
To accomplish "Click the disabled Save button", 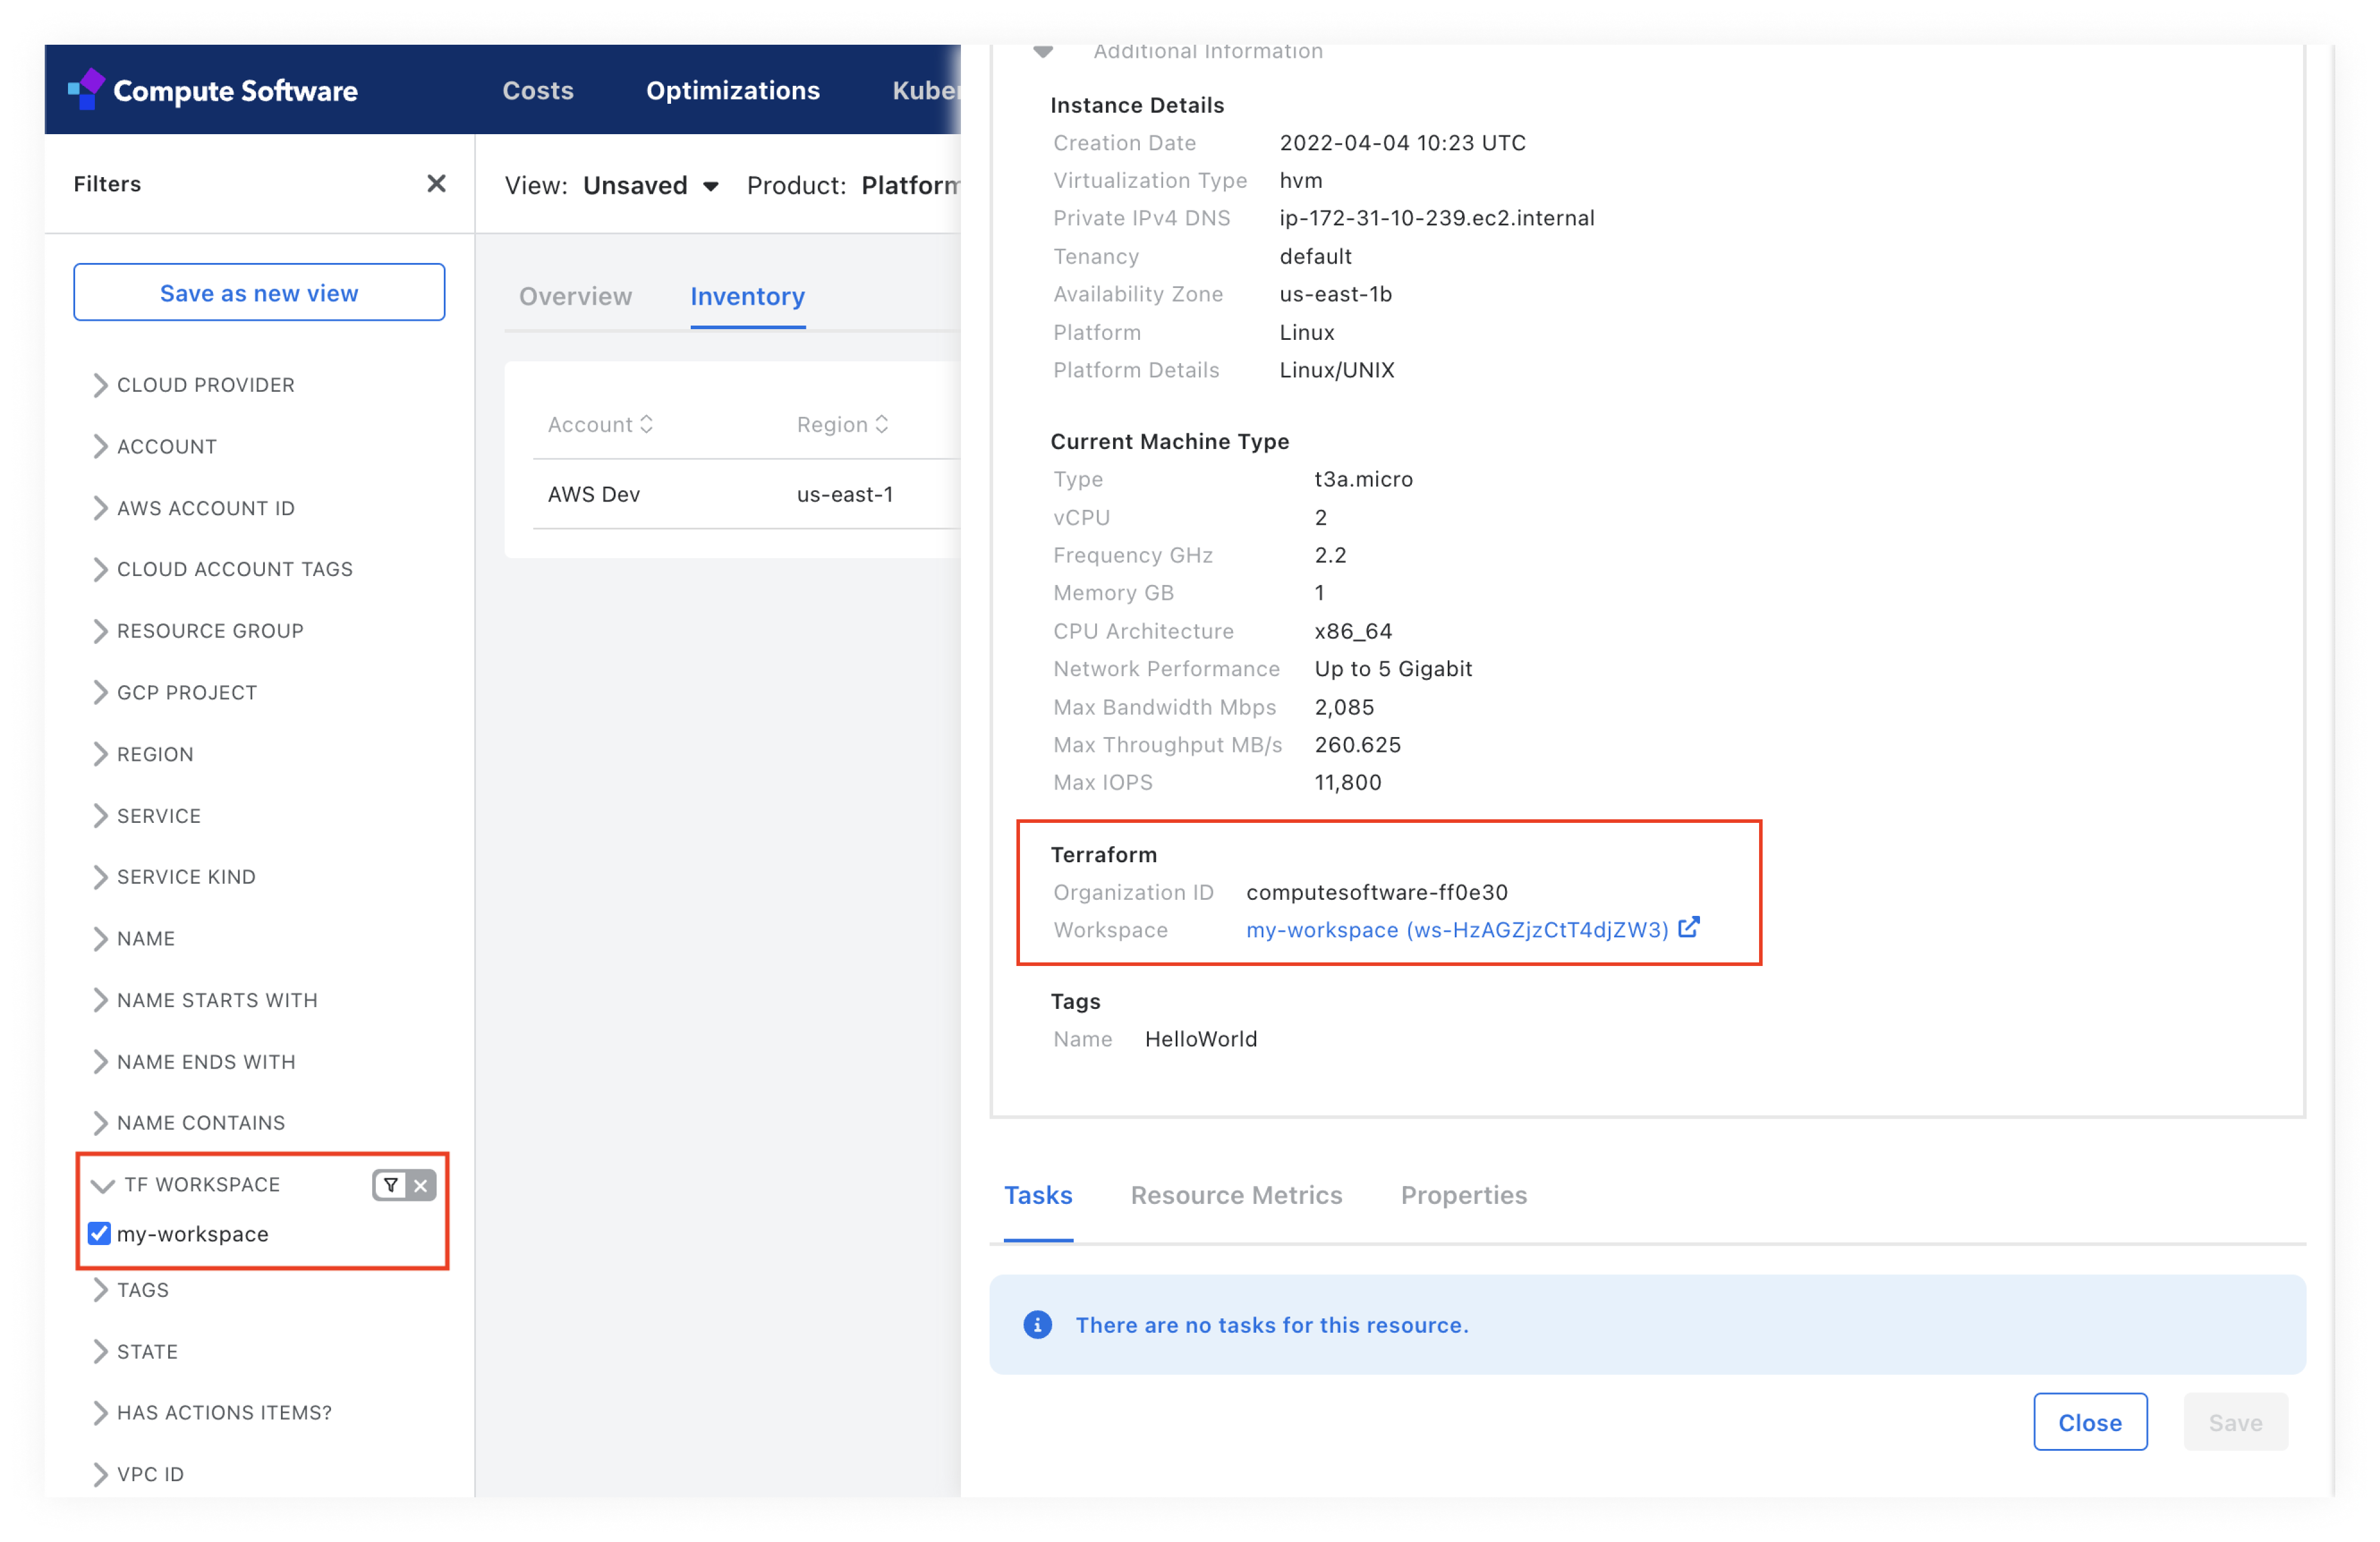I will tap(2235, 1423).
